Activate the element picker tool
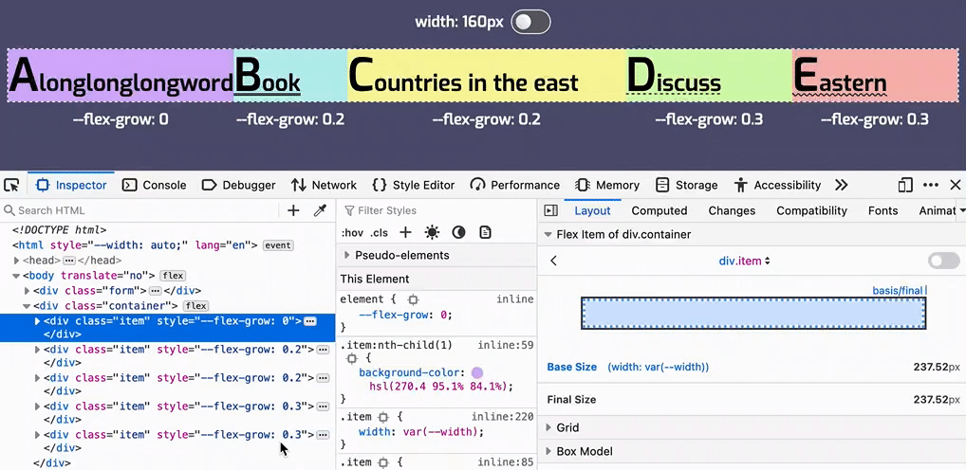This screenshot has height=470, width=966. click(12, 185)
